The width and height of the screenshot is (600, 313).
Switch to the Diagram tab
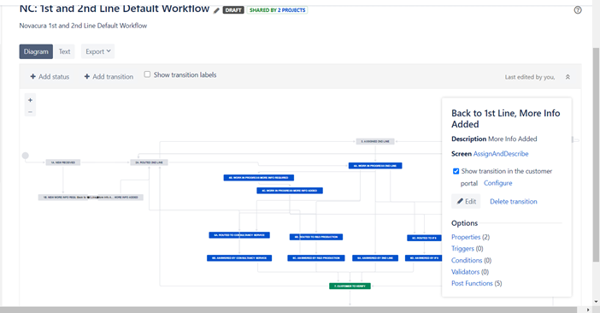36,51
